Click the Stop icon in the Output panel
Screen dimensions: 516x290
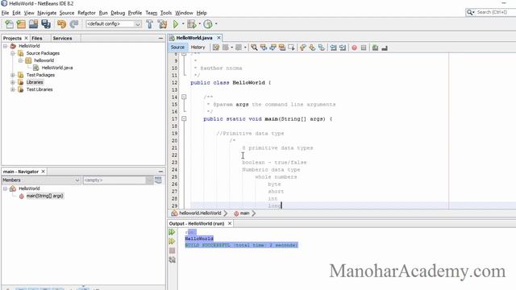click(x=172, y=251)
